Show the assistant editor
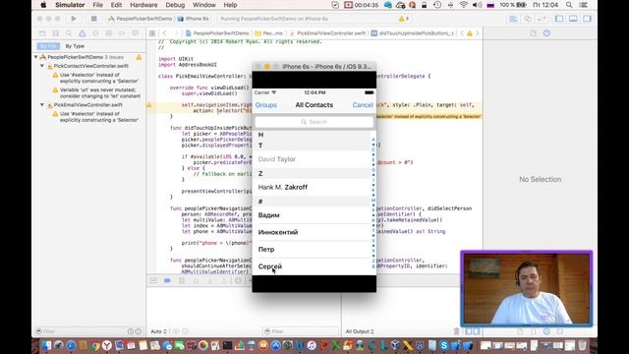 pos(528,19)
